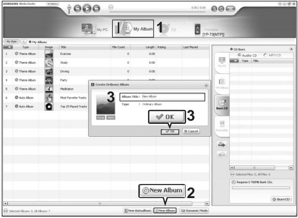
Task: Click the transfer-right arrow icon in CD Burn panel
Action: click(222, 145)
